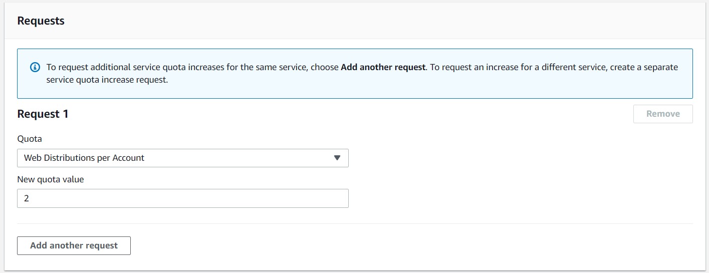This screenshot has height=273, width=709.
Task: Click 'service quota increase request' banner line
Action: tap(107, 80)
